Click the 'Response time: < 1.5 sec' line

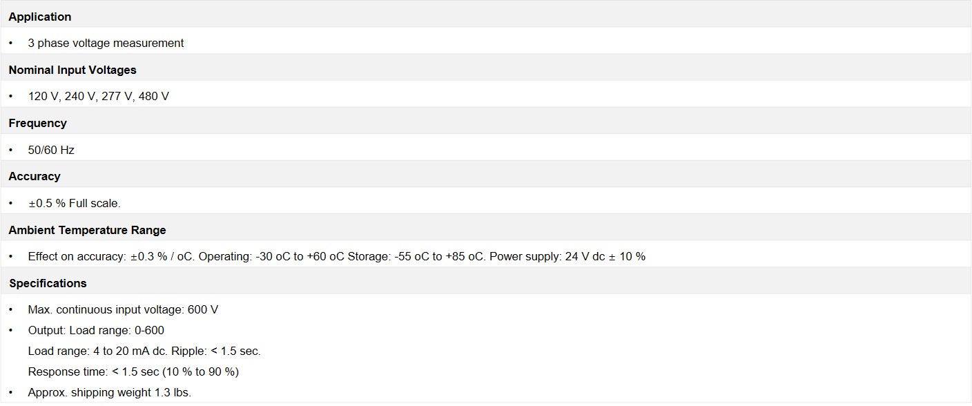133,371
